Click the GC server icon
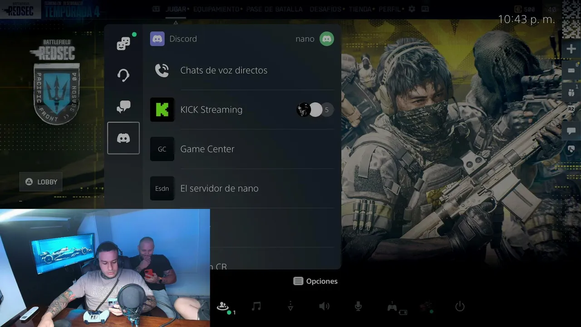Viewport: 581px width, 327px height. [162, 149]
